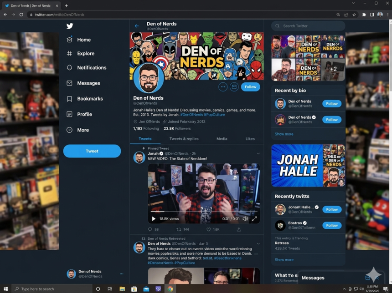This screenshot has height=293, width=392.
Task: Open the #DenOfNerds hashtag in bio
Action: click(192, 115)
